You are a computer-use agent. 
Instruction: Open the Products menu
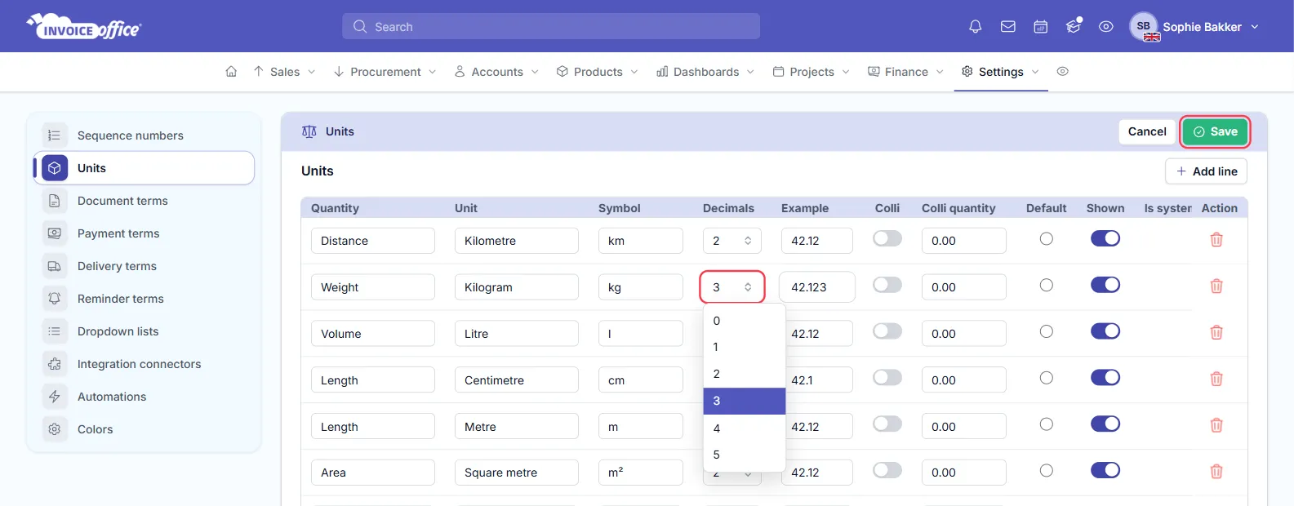pyautogui.click(x=598, y=72)
